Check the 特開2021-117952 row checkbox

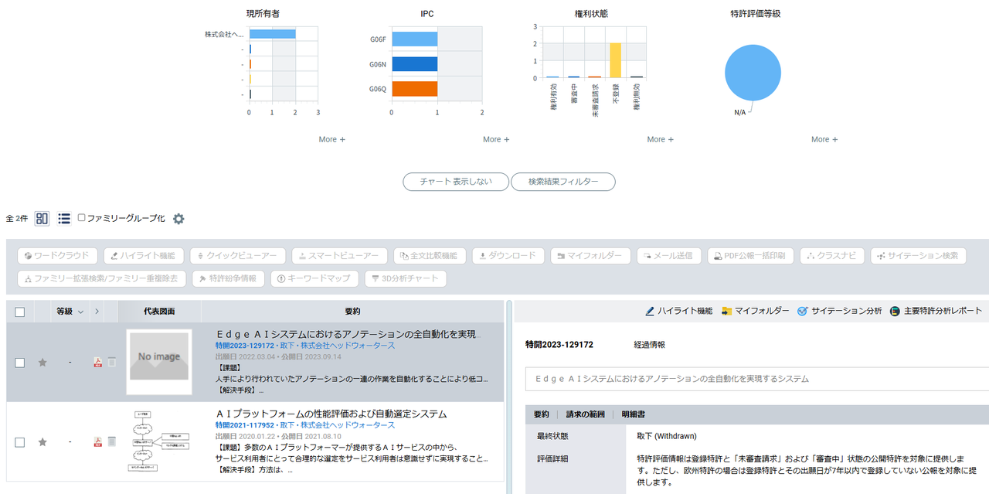[x=20, y=442]
